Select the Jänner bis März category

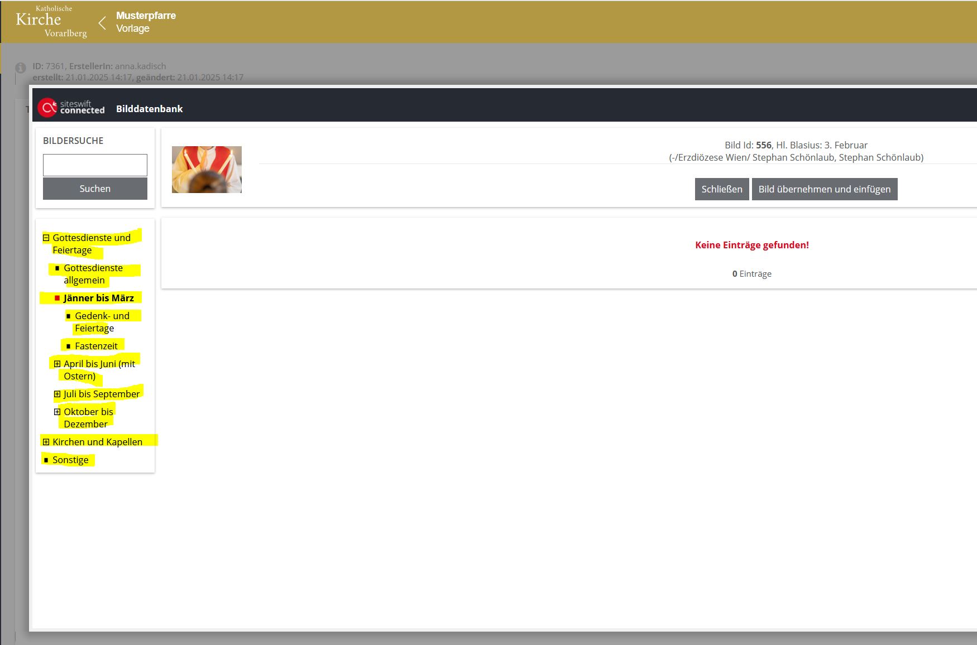pyautogui.click(x=98, y=298)
